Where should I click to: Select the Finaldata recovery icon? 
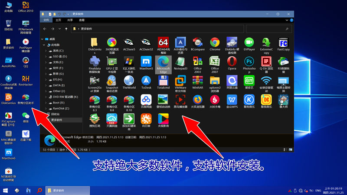(95, 65)
